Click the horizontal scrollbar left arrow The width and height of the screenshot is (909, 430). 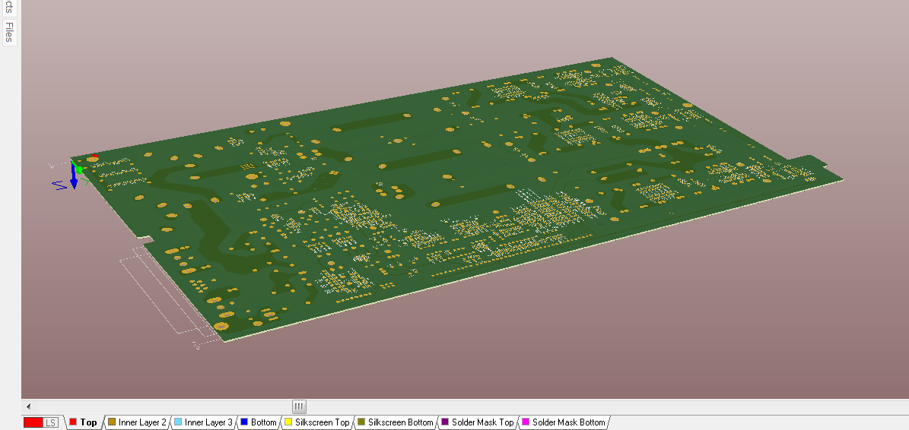28,406
